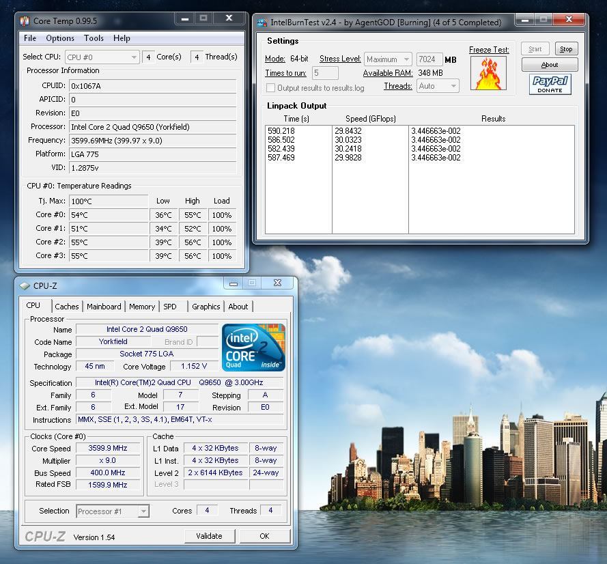Open the Processor Selection dropdown in CPU-Z

(113, 511)
